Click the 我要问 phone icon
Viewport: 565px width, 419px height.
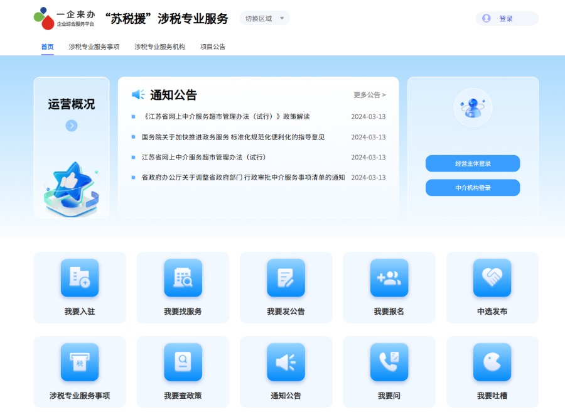click(389, 362)
